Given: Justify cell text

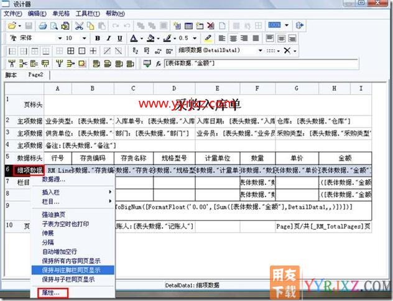Looking at the screenshot, I should pyautogui.click(x=256, y=38).
